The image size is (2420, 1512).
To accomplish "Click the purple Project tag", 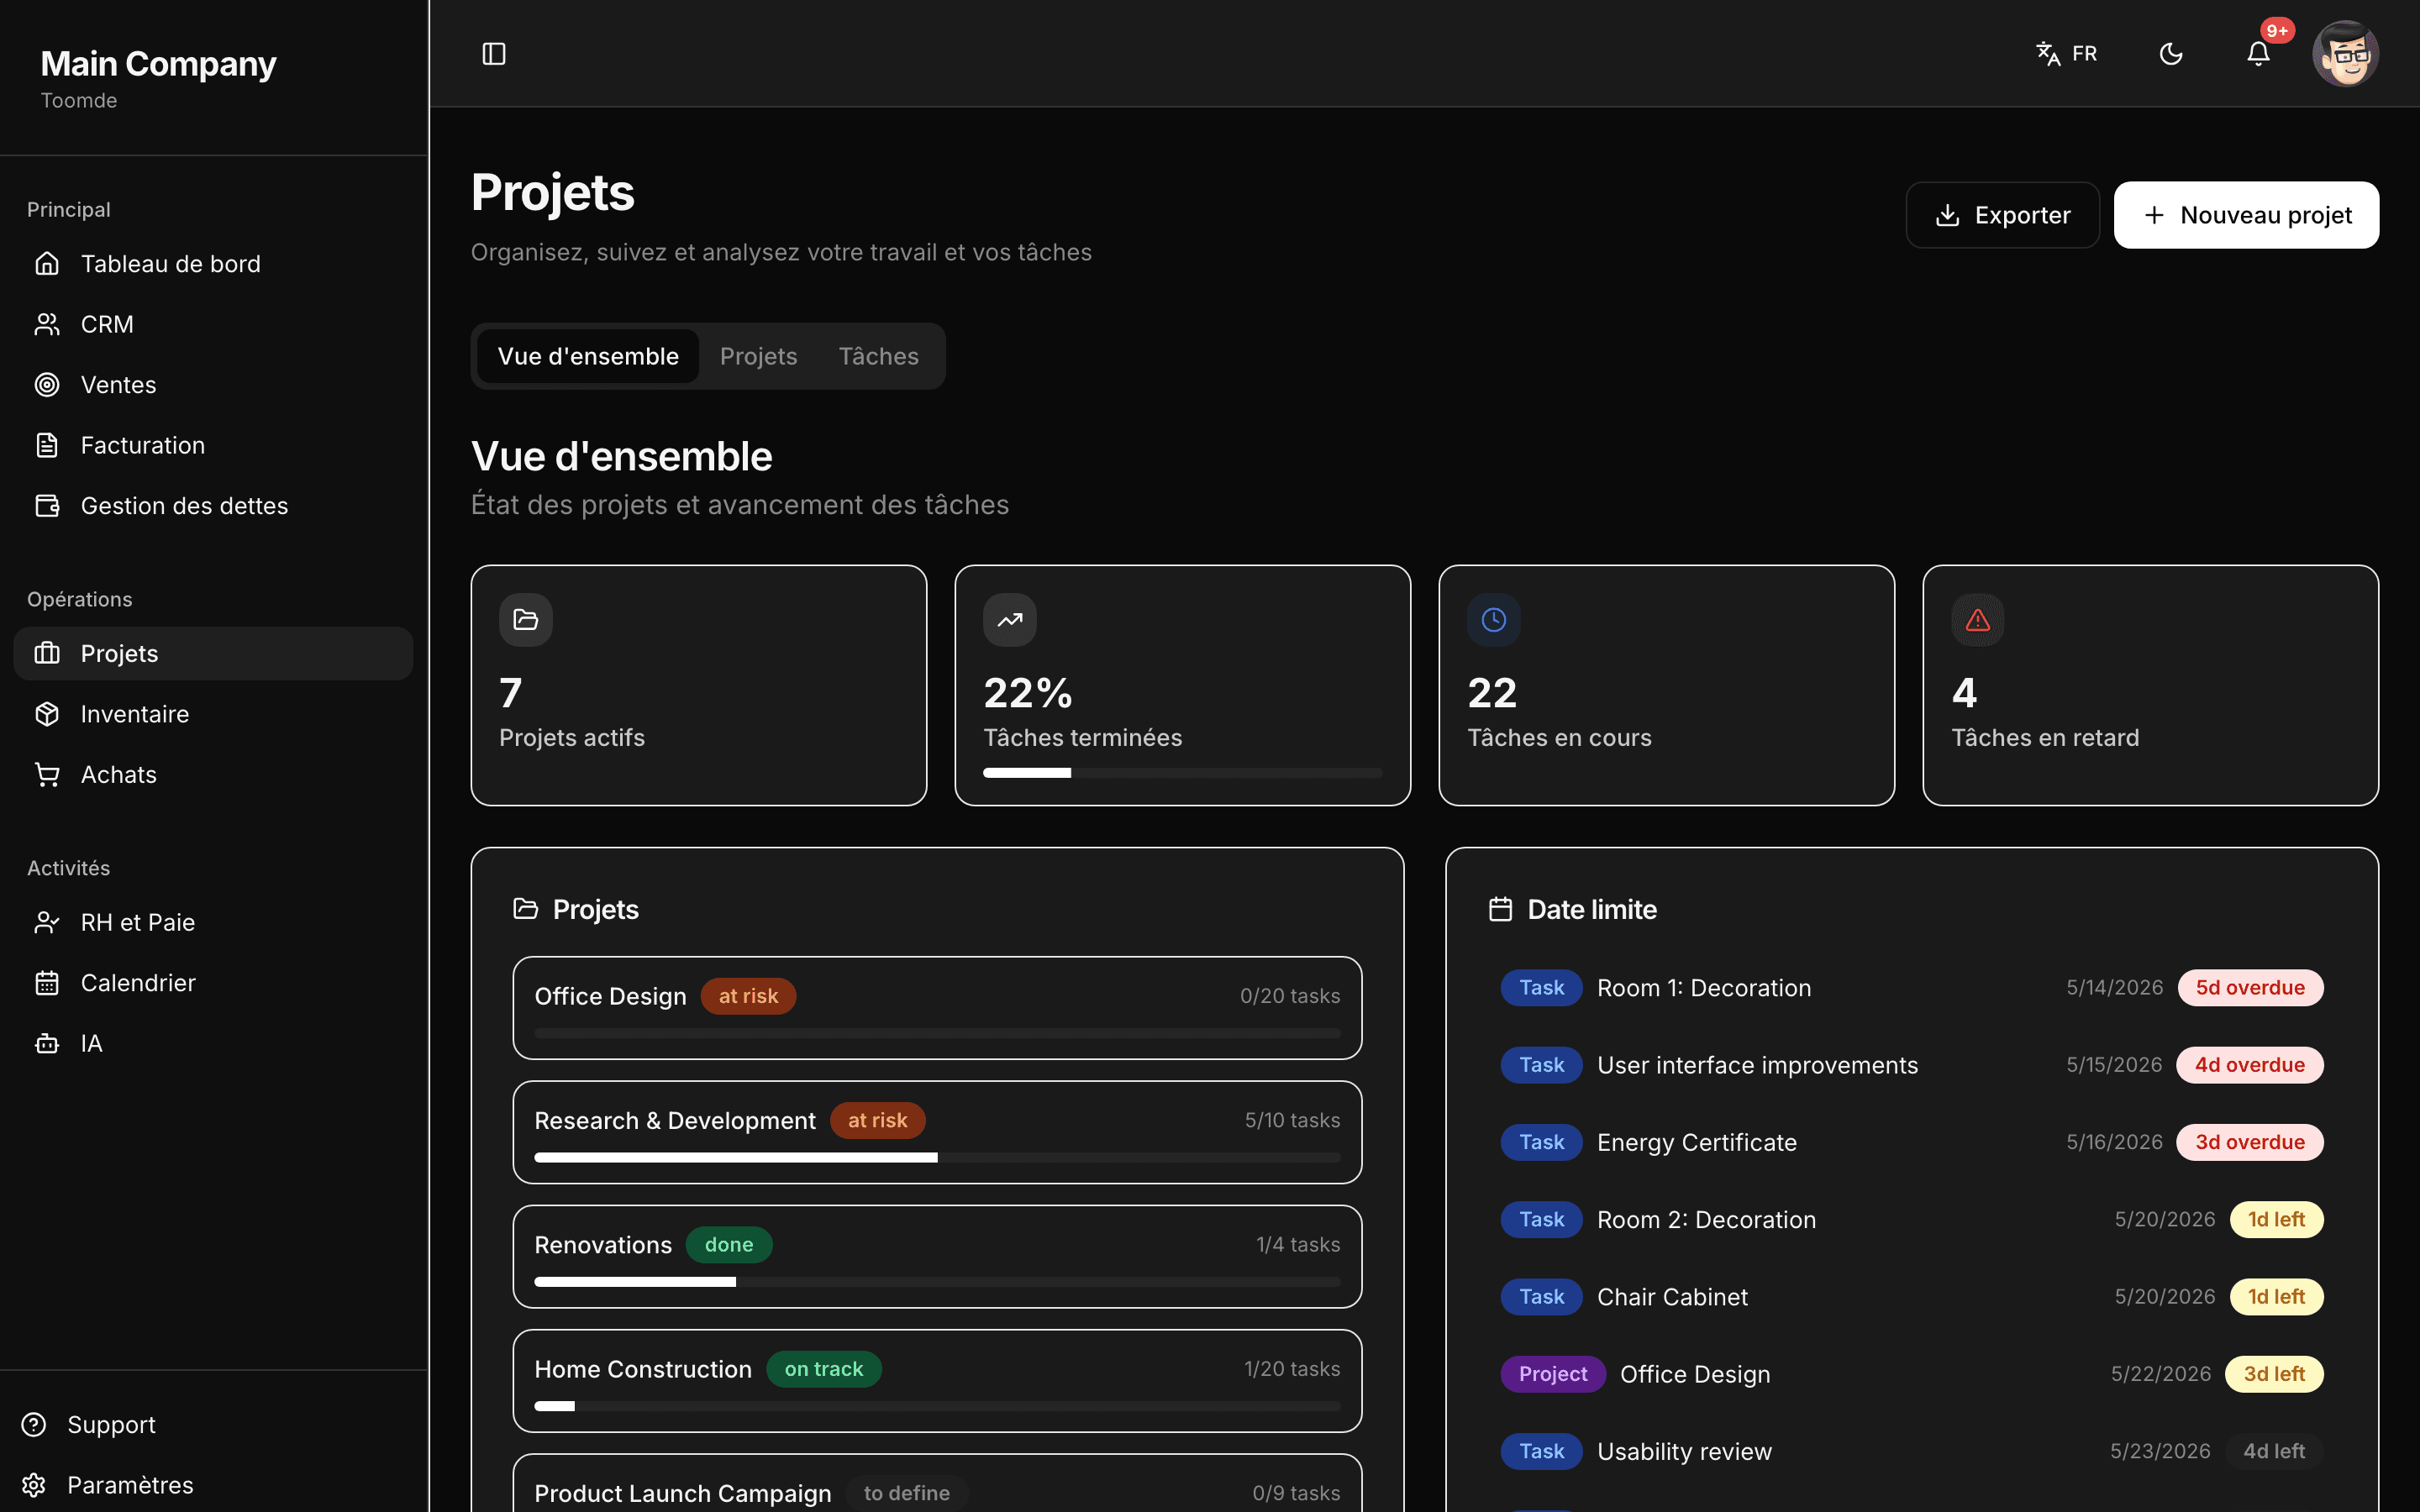I will [x=1553, y=1374].
